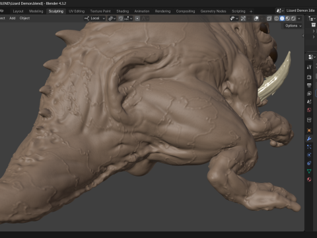Open the viewport shading options dropdown
The image size is (317, 238).
click(x=299, y=19)
